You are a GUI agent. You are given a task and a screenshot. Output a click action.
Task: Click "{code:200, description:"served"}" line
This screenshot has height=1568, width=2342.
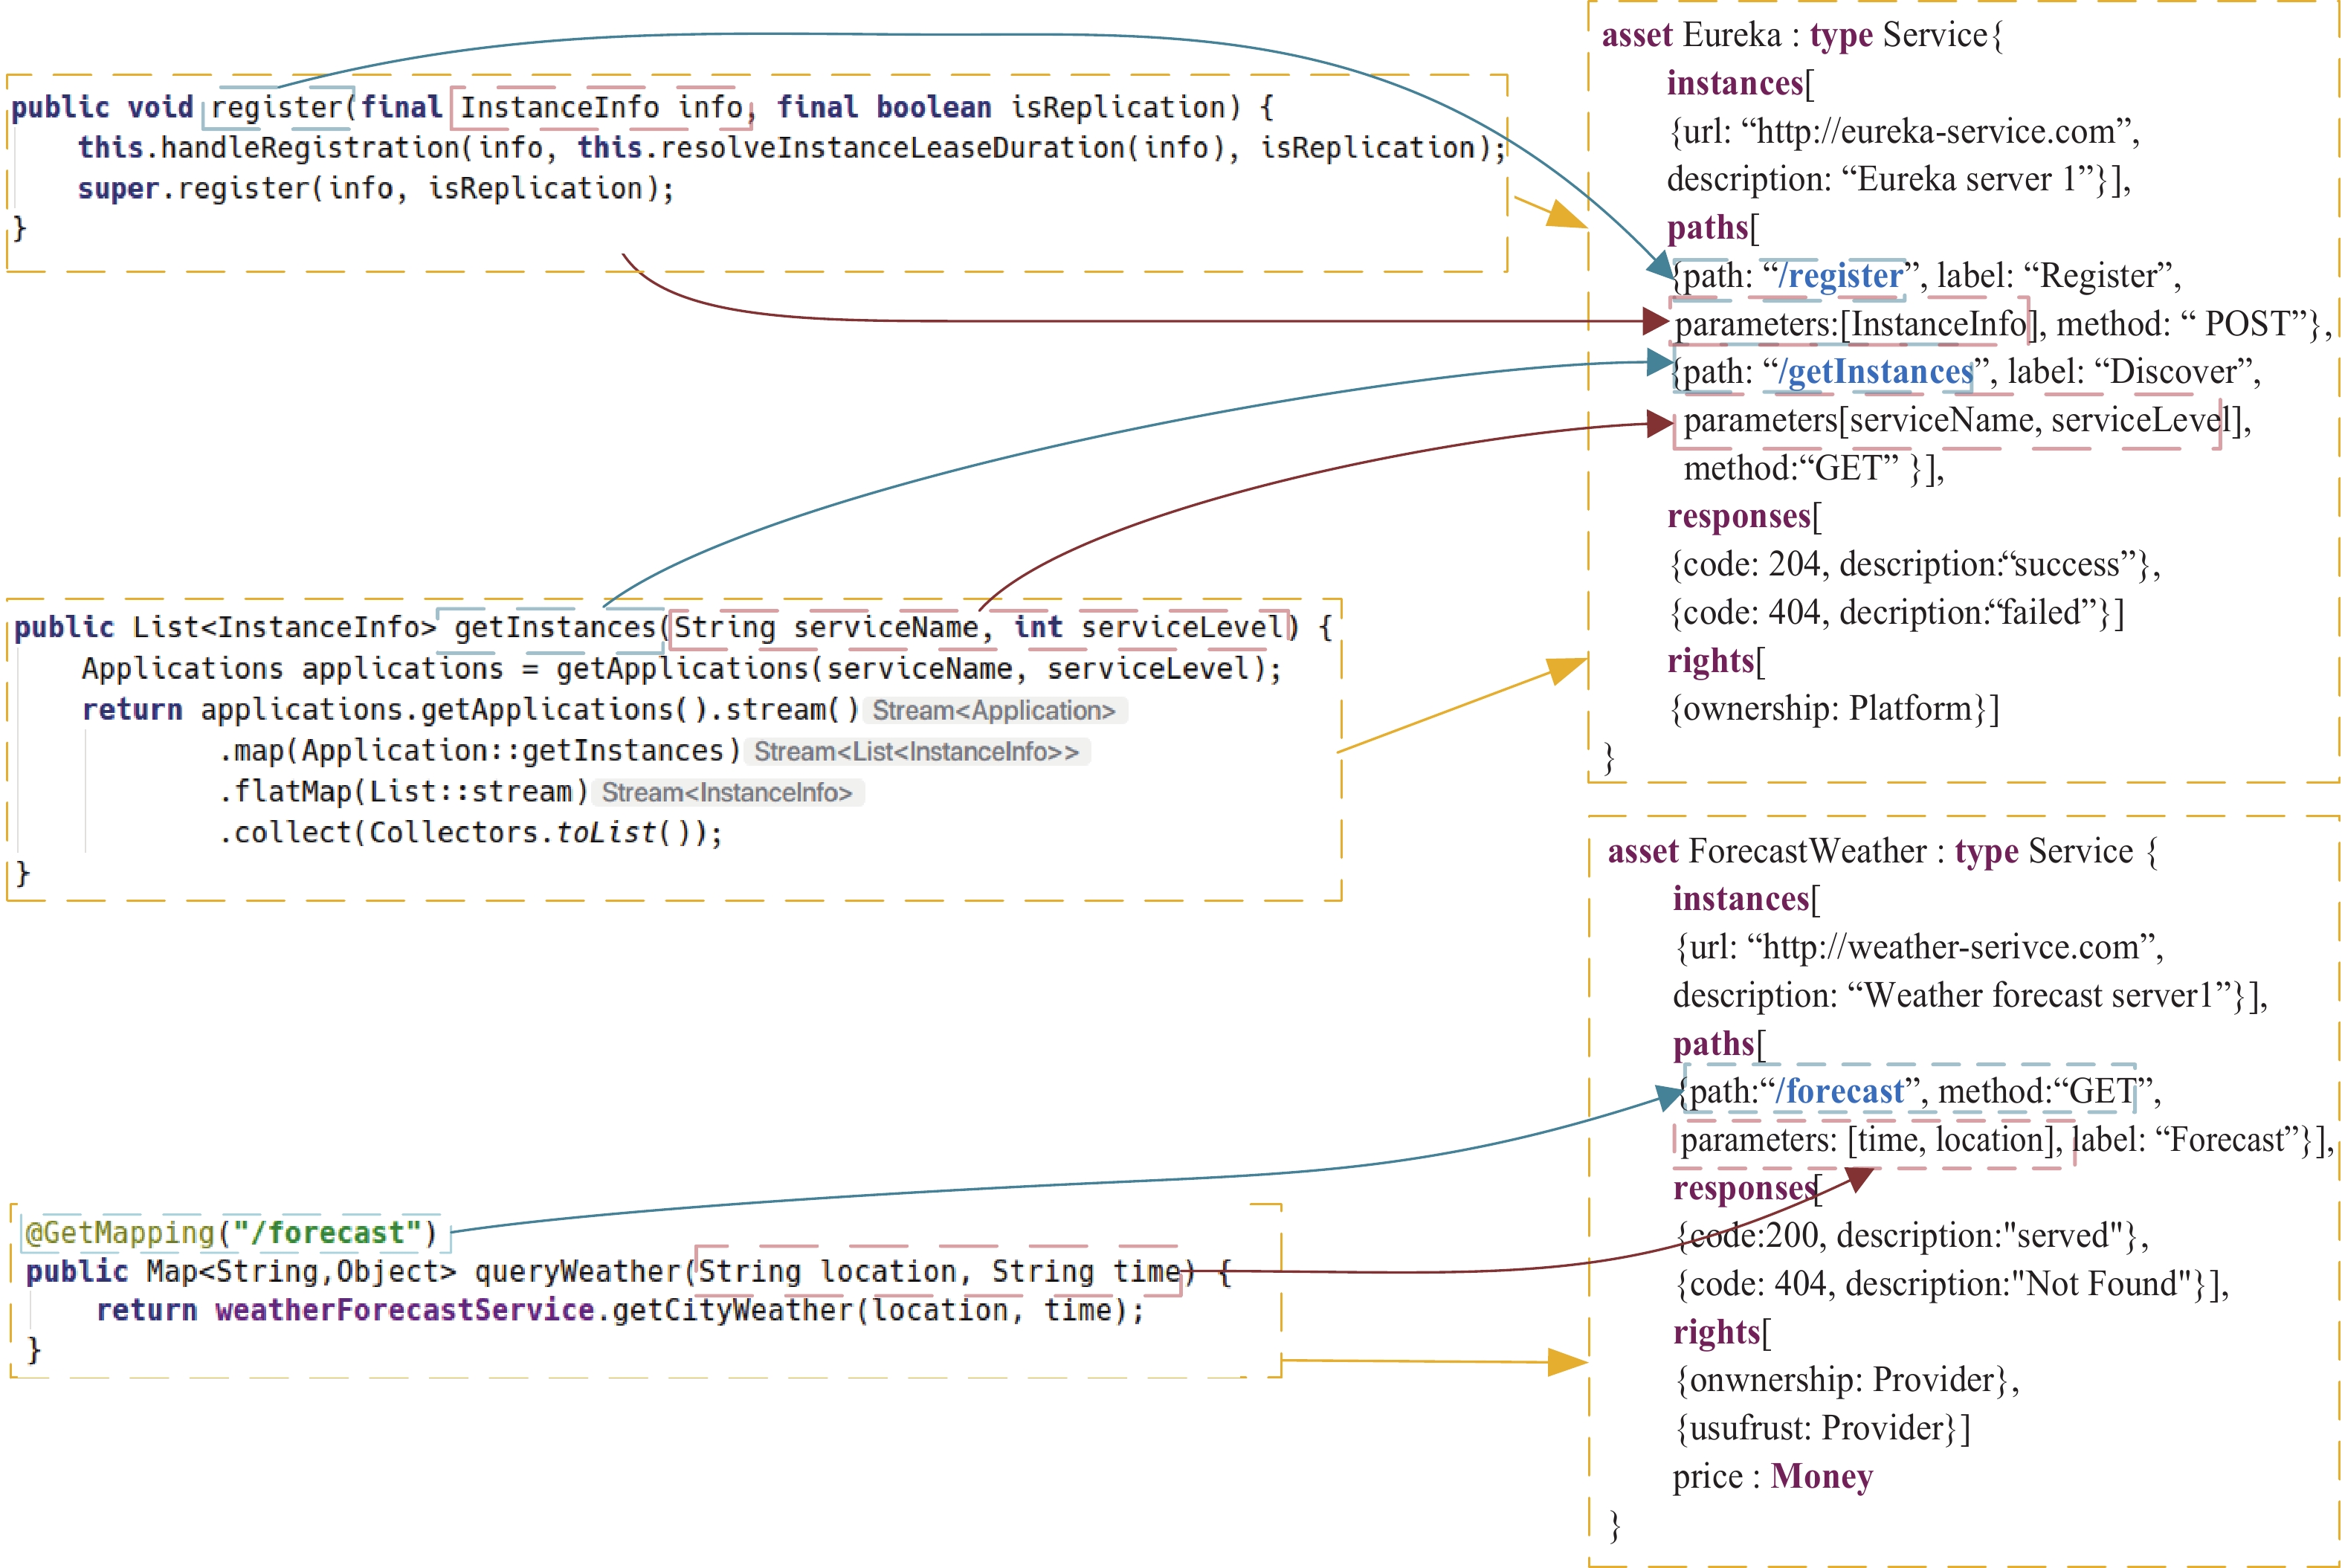[x=1911, y=1235]
